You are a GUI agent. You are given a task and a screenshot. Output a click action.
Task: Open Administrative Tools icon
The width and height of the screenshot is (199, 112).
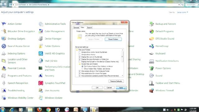click(41, 24)
